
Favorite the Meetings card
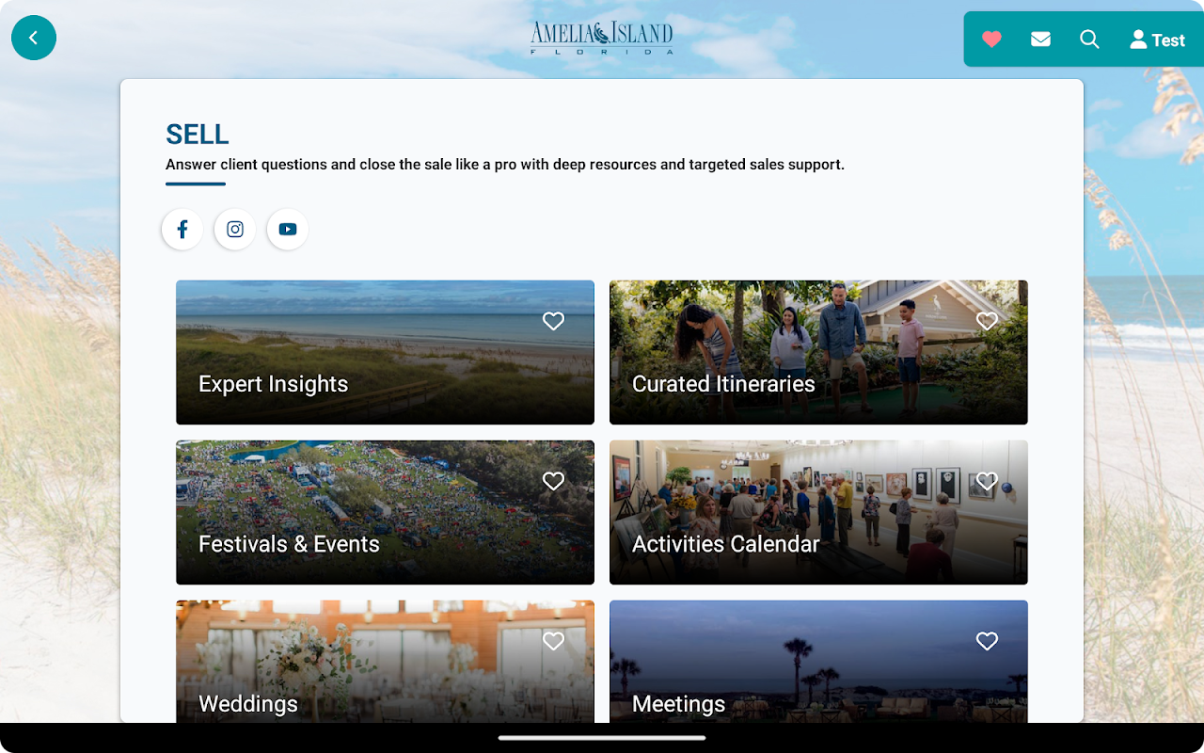[987, 641]
